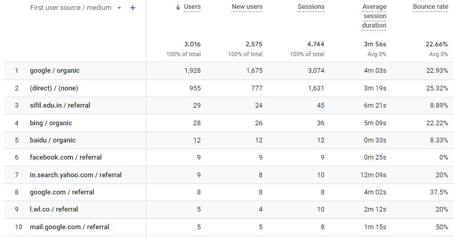Sort by Bounce rate column

pos(430,7)
